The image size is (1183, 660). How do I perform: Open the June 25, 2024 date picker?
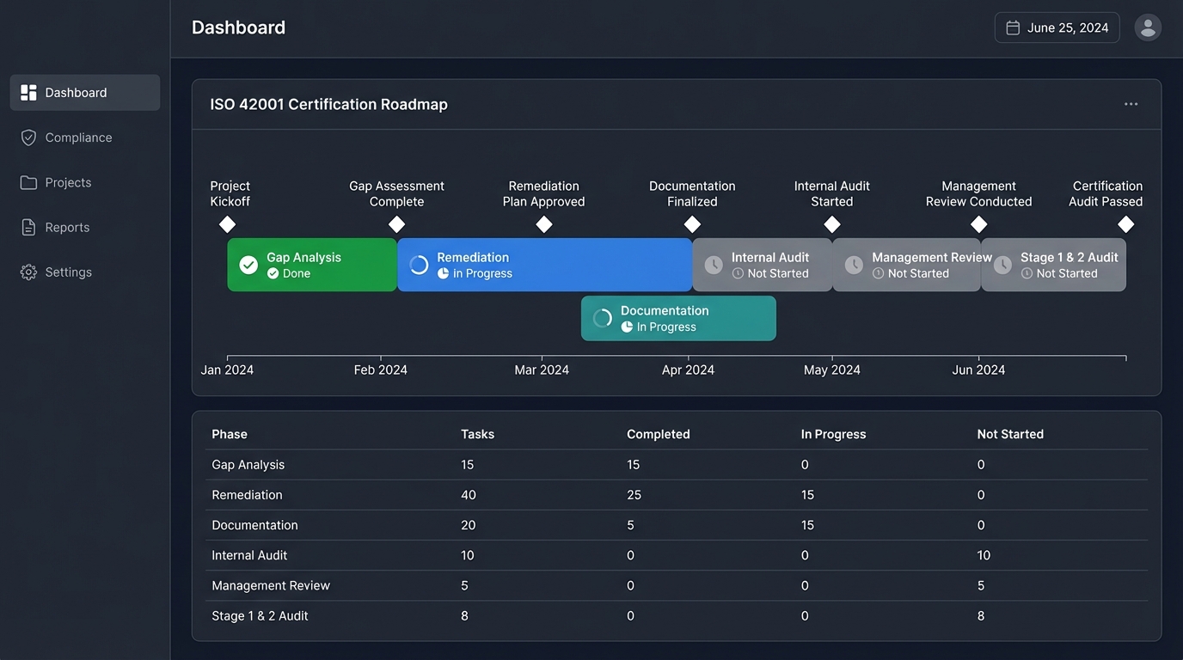tap(1057, 27)
